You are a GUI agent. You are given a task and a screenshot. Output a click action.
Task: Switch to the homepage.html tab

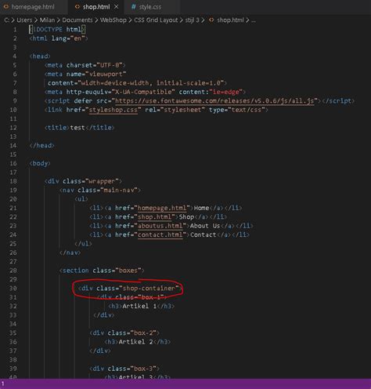[33, 7]
